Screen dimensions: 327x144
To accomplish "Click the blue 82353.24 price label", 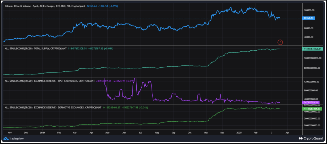I will tap(308, 18).
